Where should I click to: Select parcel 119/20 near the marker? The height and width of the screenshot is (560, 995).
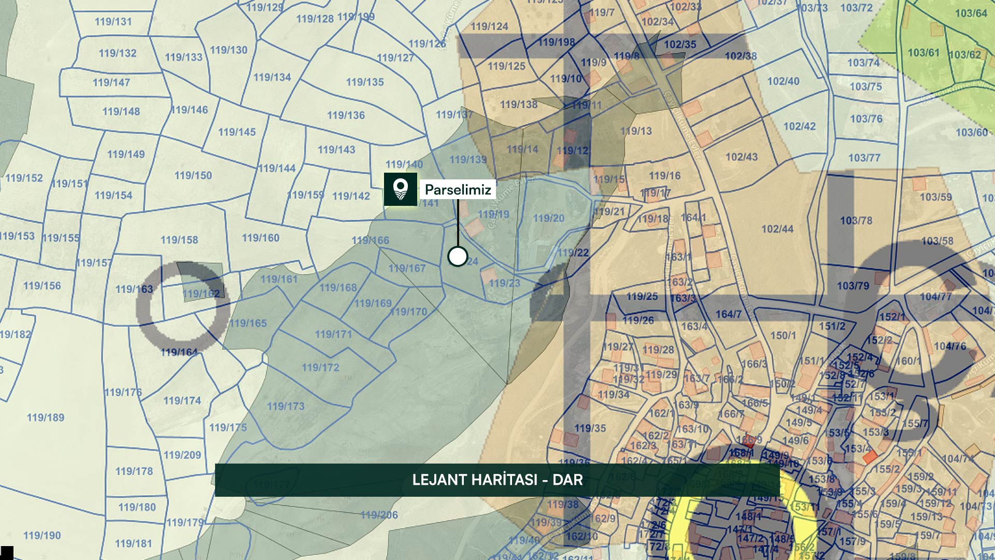click(x=548, y=218)
